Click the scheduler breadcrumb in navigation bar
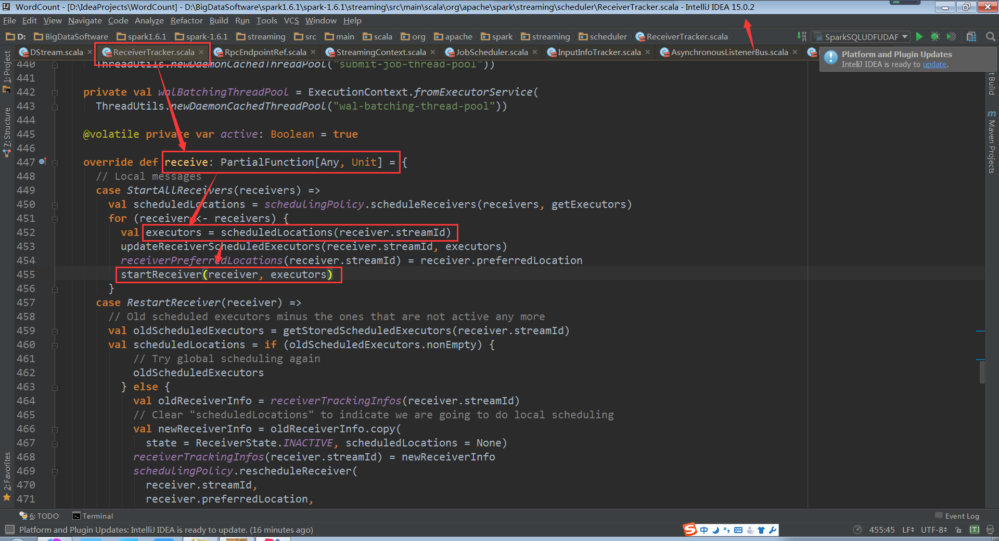The width and height of the screenshot is (999, 541). [603, 36]
